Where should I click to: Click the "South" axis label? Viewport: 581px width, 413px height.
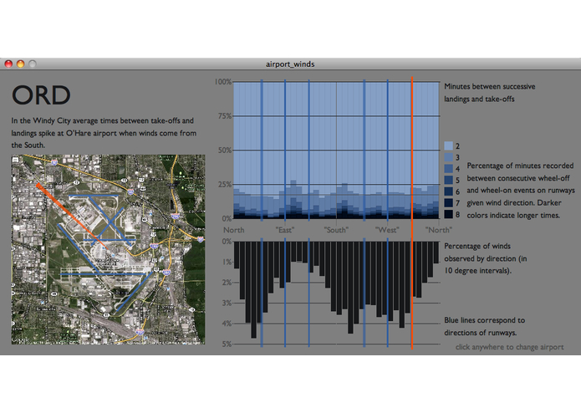[336, 230]
